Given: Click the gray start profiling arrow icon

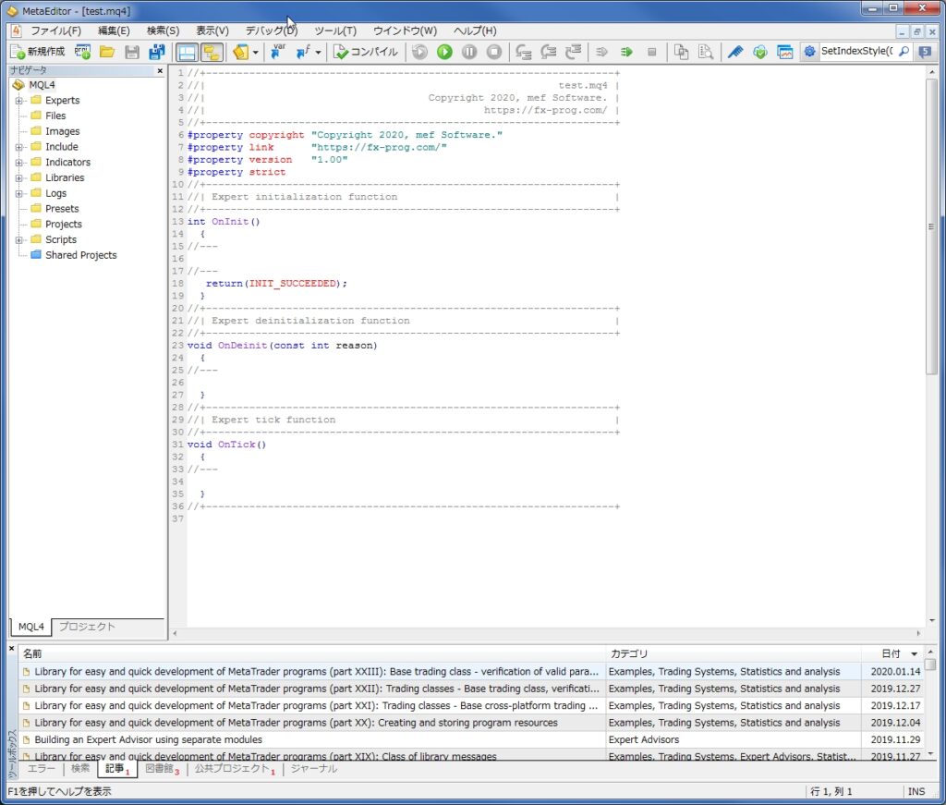Looking at the screenshot, I should tap(601, 52).
